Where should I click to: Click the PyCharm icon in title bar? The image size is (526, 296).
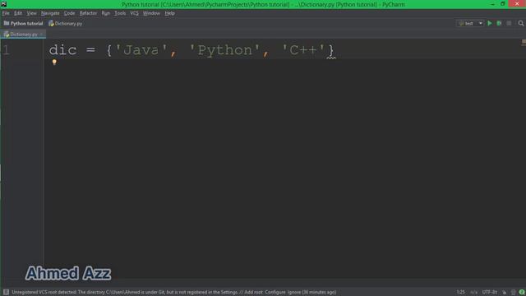(x=3, y=4)
